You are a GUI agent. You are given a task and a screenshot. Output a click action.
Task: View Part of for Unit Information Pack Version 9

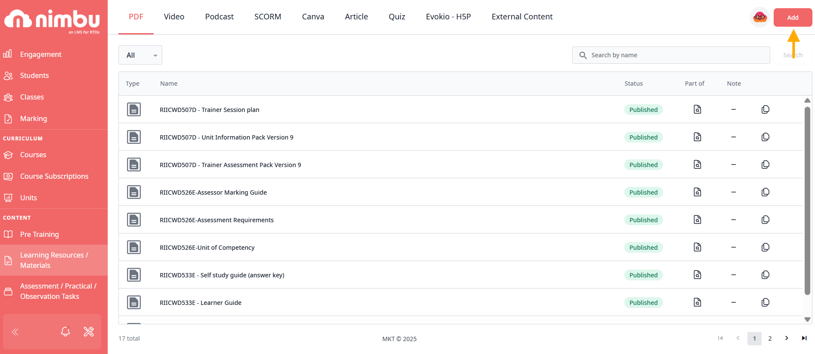[697, 137]
